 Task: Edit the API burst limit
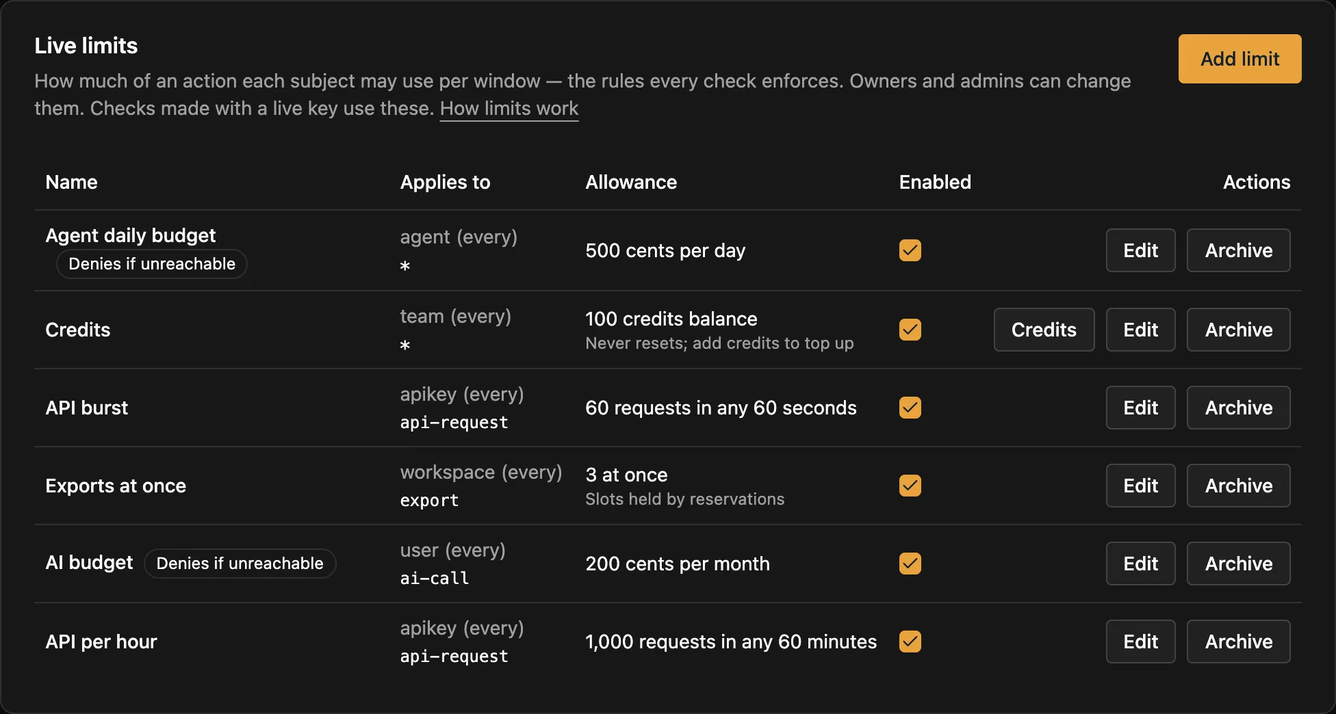click(x=1140, y=408)
